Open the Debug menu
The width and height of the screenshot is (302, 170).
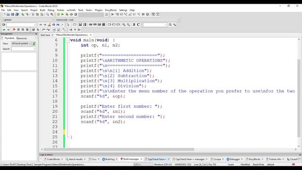51,10
